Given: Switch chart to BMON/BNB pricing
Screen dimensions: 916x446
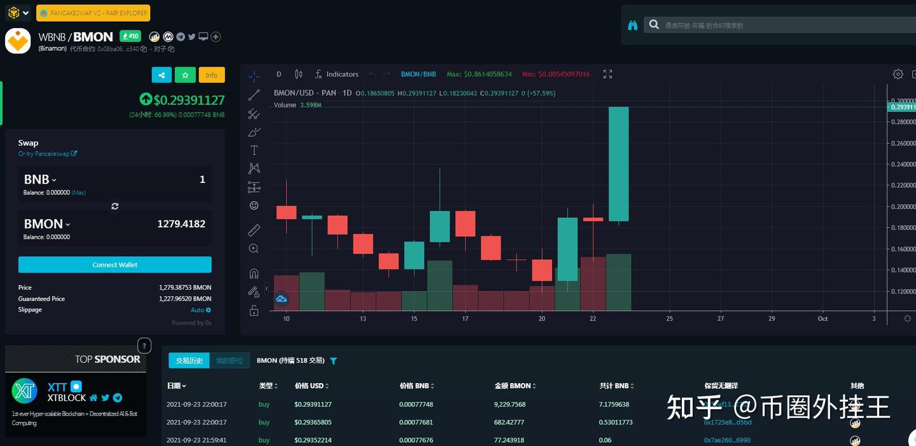Looking at the screenshot, I should pos(419,74).
